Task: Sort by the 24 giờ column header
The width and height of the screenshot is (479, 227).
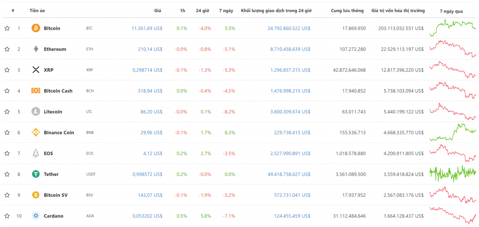Action: pos(202,10)
